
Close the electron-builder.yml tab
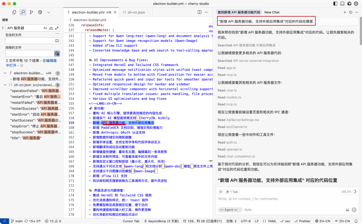pos(115,12)
